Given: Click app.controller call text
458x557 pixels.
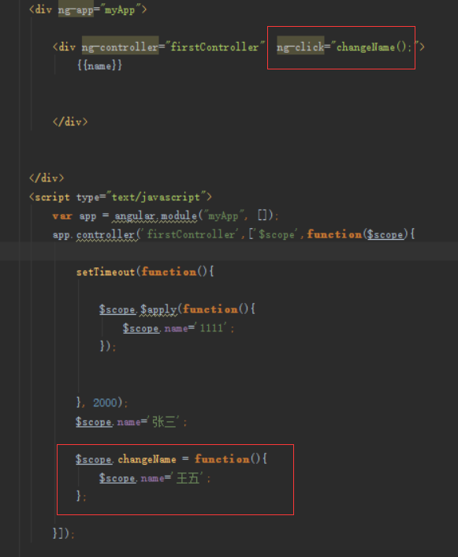Looking at the screenshot, I should pyautogui.click(x=94, y=234).
